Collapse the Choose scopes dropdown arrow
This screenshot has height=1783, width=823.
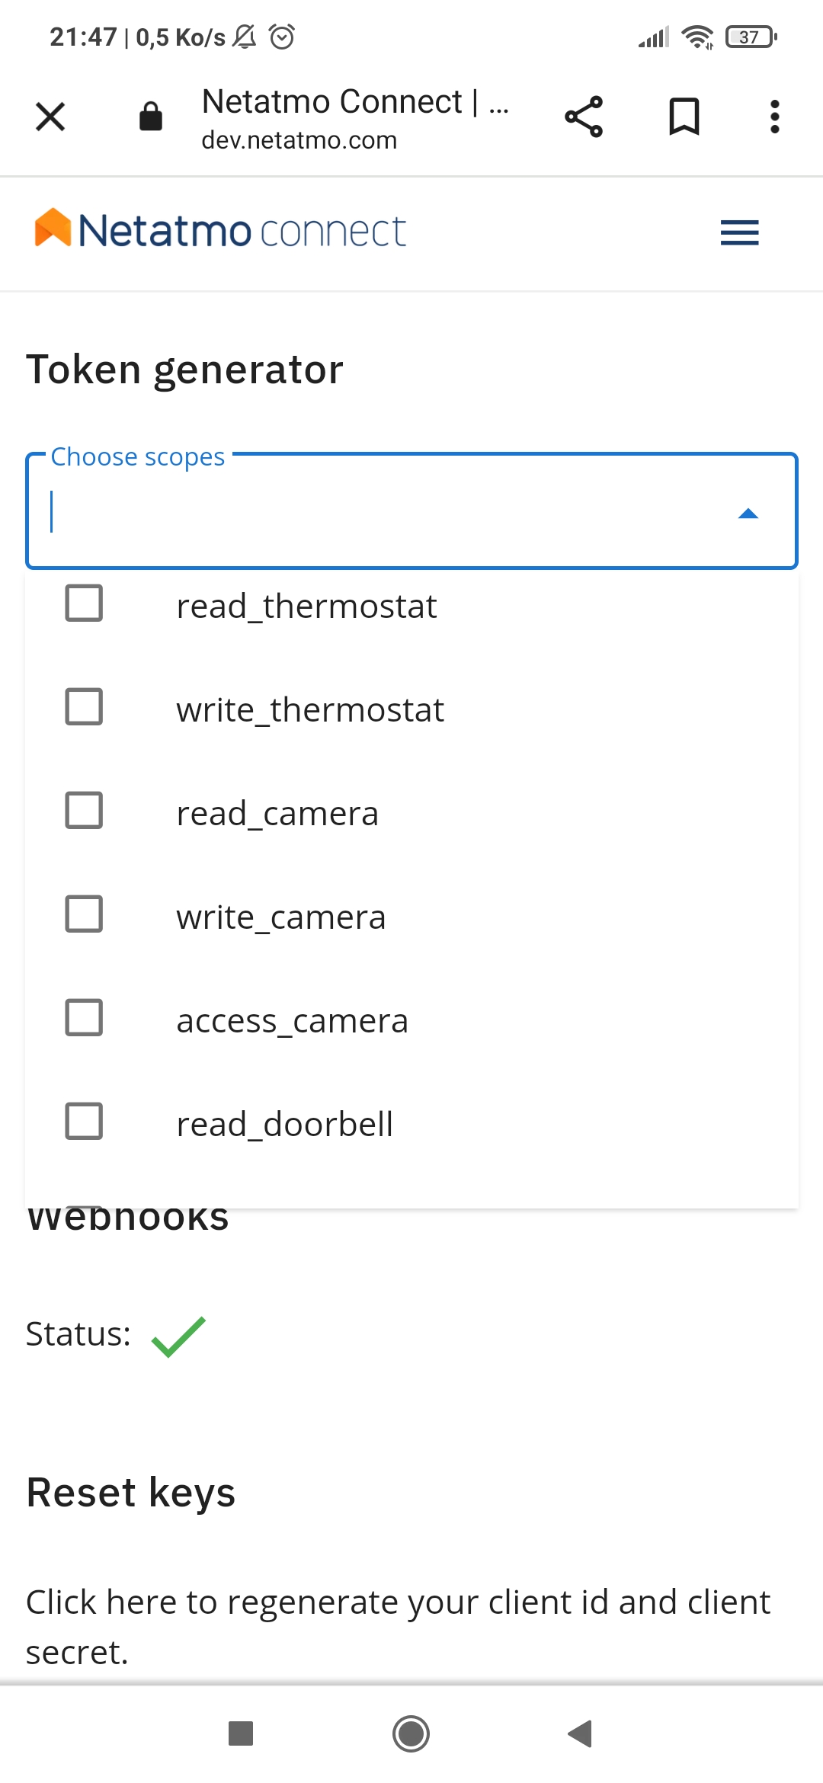click(x=748, y=514)
